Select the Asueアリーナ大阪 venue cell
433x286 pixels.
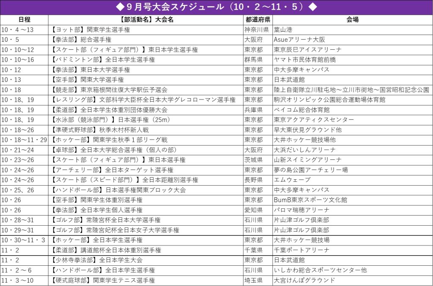coord(299,40)
